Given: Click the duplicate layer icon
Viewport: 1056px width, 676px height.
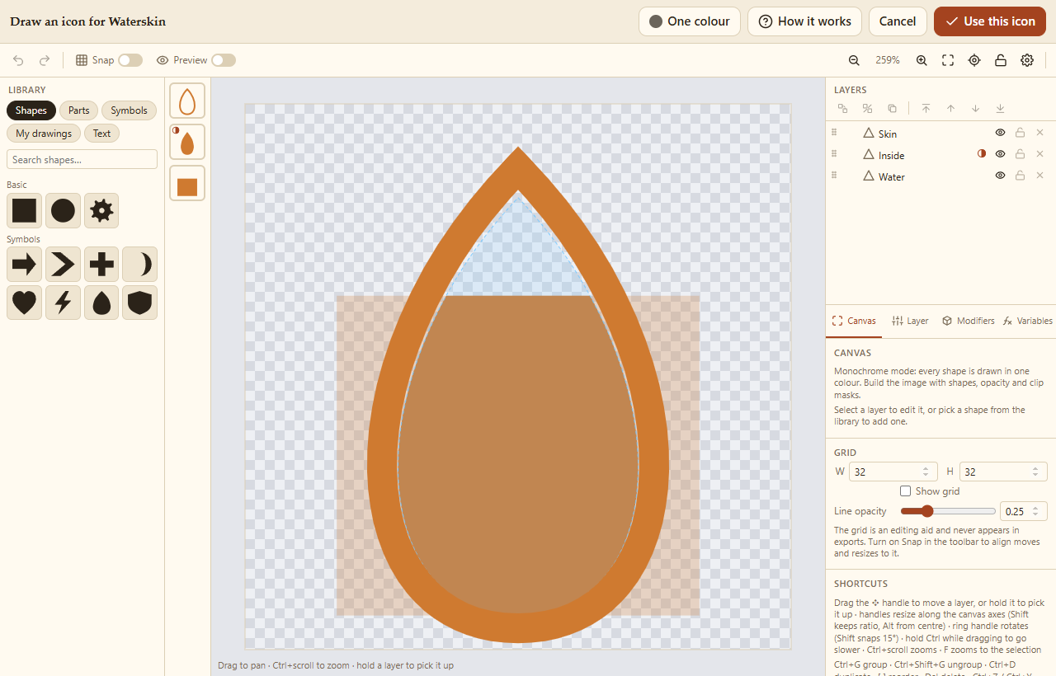Looking at the screenshot, I should (x=892, y=108).
